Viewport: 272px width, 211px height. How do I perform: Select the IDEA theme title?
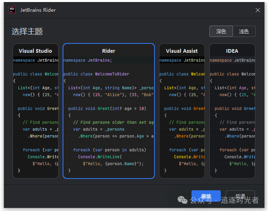tap(232, 51)
